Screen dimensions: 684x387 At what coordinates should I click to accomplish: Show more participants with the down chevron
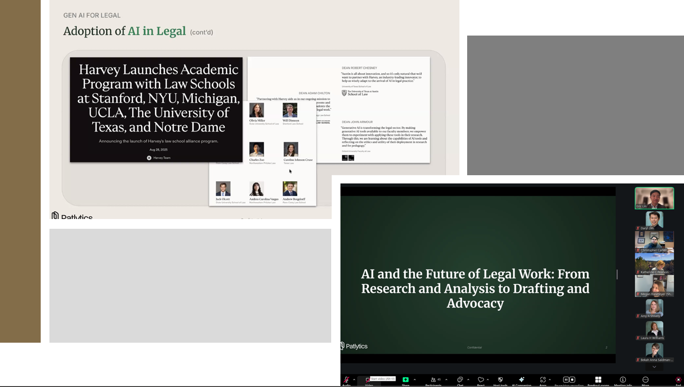tap(654, 367)
